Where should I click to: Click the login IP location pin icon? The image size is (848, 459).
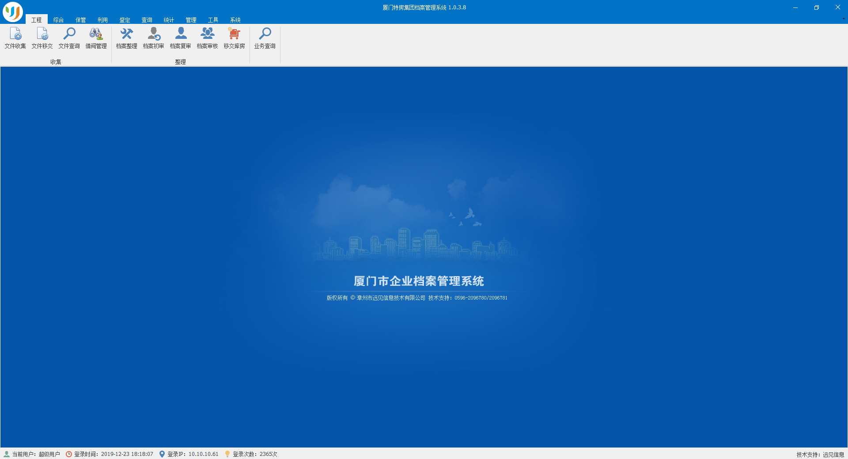click(x=162, y=454)
